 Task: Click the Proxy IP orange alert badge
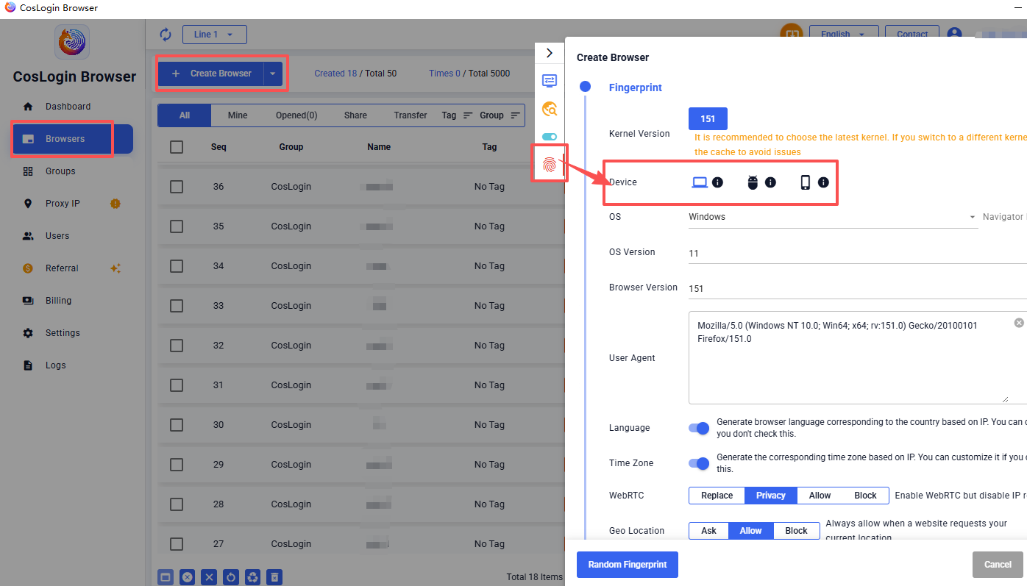coord(116,204)
